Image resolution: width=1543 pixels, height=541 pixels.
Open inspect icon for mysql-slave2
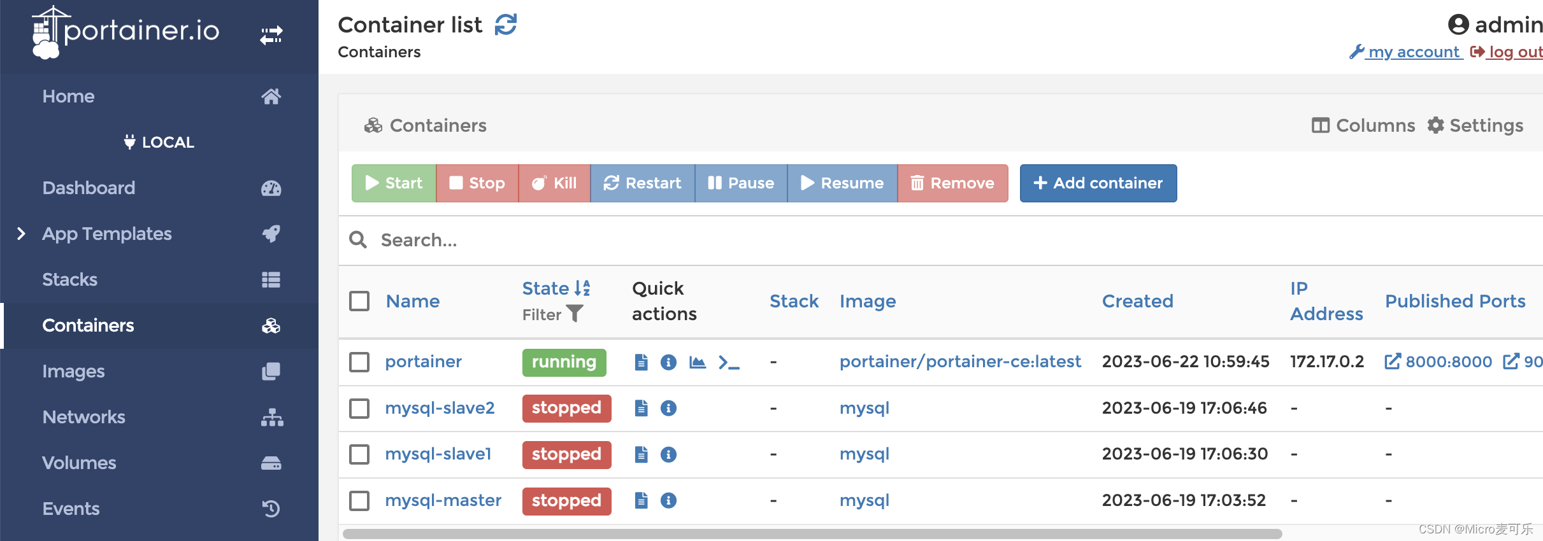[668, 408]
